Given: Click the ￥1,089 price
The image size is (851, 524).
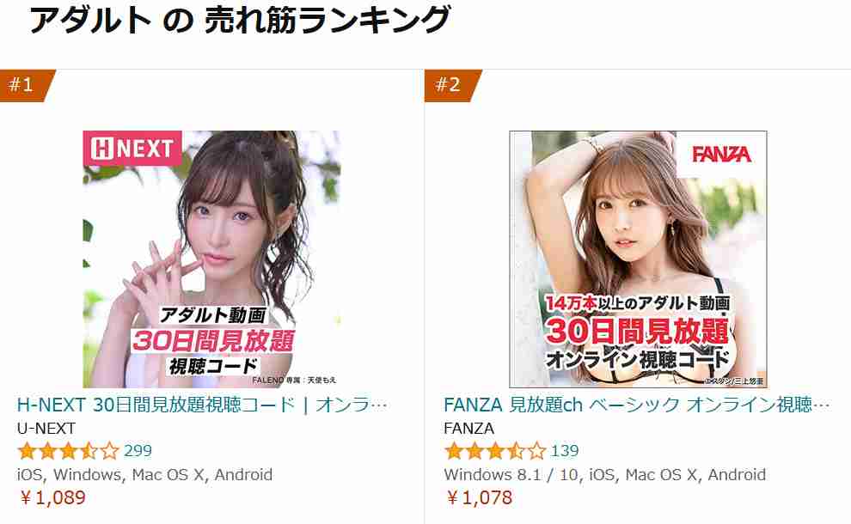Looking at the screenshot, I should [x=52, y=497].
